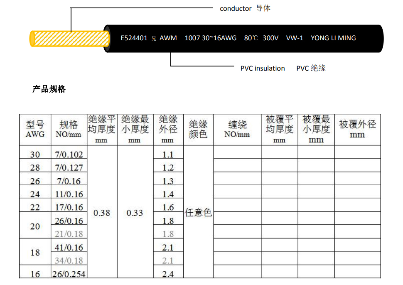
Task: Click the "PVC 绝缘" Chinese label
Action: pyautogui.click(x=311, y=68)
